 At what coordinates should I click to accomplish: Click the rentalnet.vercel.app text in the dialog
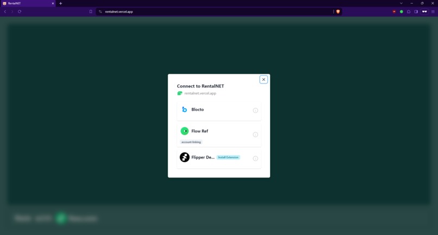[200, 93]
